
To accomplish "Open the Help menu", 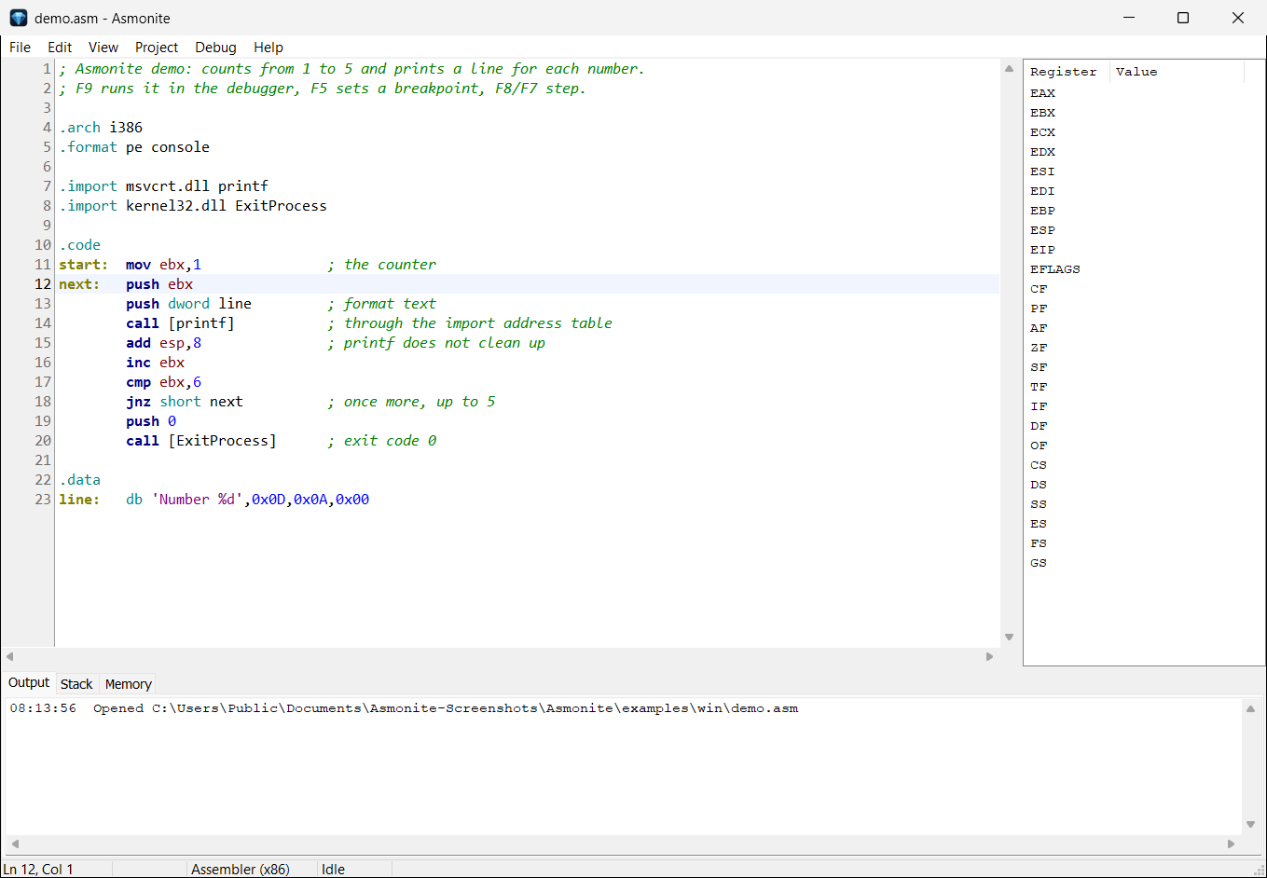I will [269, 48].
